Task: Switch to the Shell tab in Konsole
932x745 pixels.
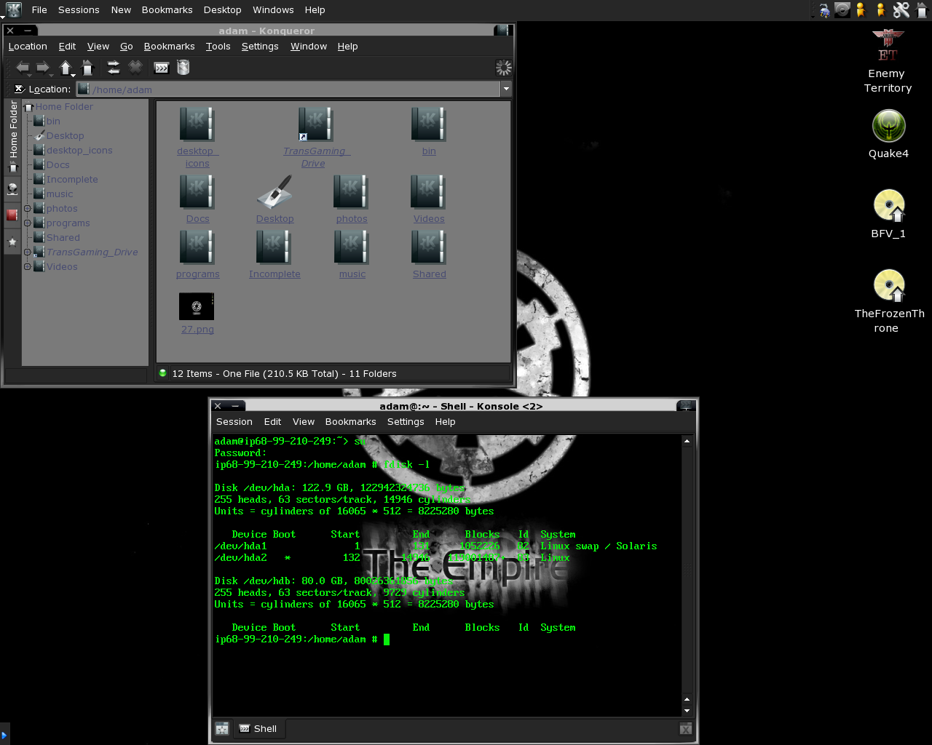Action: coord(258,728)
